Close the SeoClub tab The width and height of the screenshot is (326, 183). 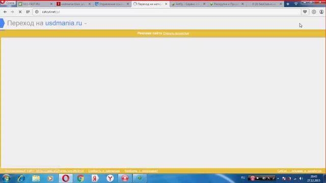point(281,4)
